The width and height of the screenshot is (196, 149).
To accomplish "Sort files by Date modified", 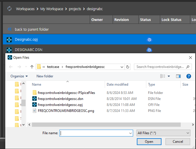I will [117, 85].
